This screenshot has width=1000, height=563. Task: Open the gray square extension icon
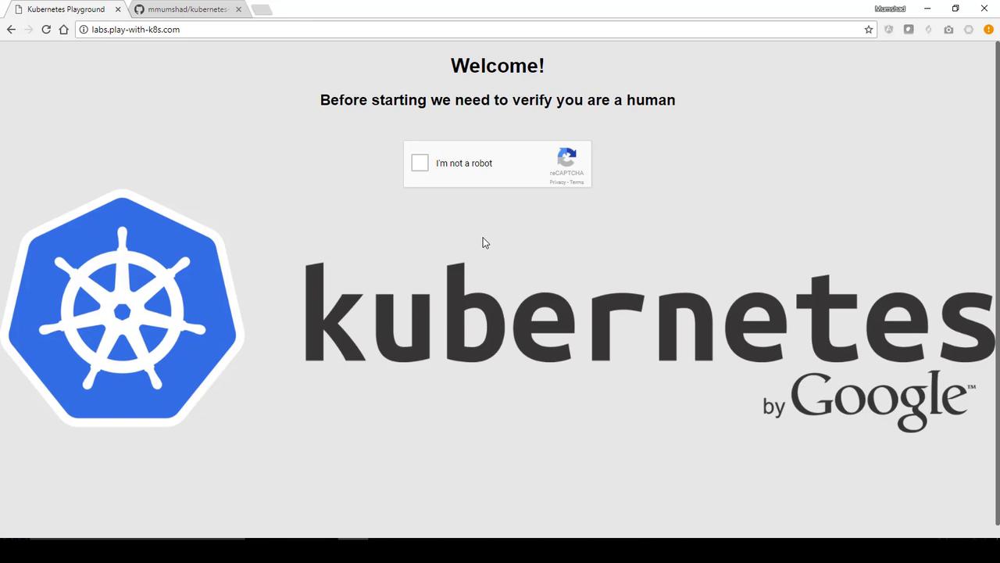coord(909,30)
